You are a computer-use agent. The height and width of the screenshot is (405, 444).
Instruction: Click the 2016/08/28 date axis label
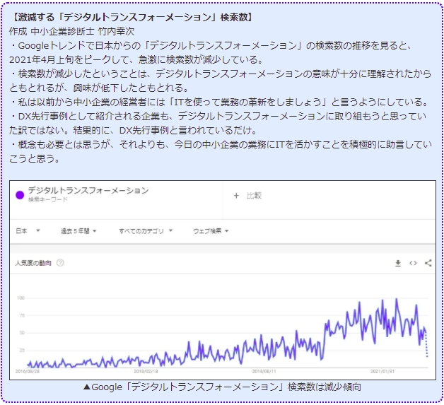(27, 371)
